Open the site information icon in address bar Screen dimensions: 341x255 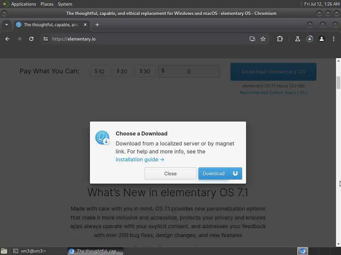point(45,39)
